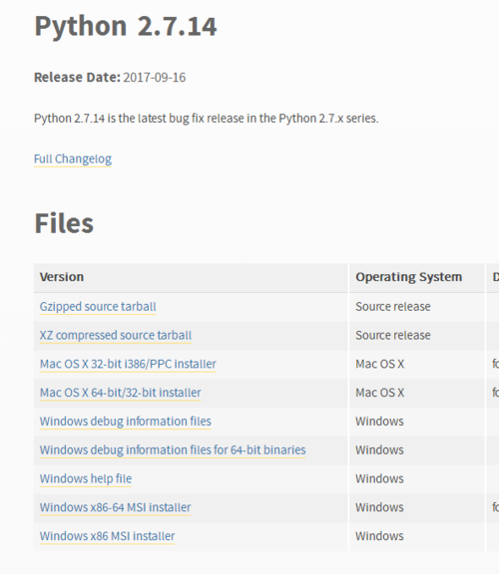Click Windows cell in x86 MSI installer row
The width and height of the screenshot is (499, 574).
pyautogui.click(x=379, y=536)
